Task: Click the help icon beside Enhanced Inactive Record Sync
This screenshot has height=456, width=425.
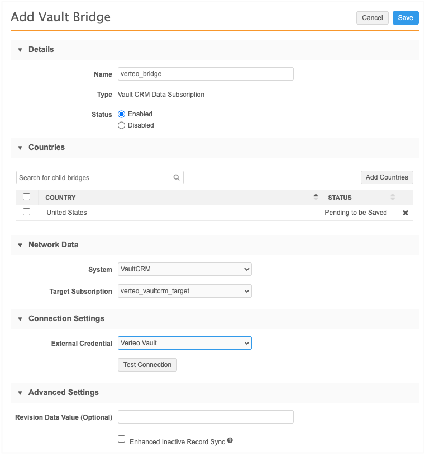Action: click(230, 441)
